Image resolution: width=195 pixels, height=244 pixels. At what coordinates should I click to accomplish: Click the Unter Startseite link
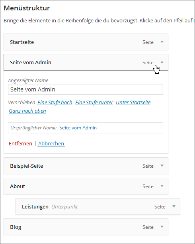tap(133, 102)
